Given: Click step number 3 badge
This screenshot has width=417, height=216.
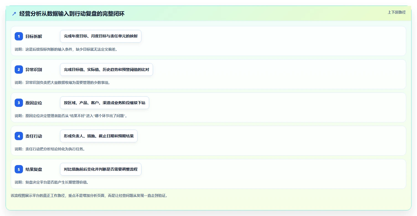Looking at the screenshot, I should click(19, 103).
